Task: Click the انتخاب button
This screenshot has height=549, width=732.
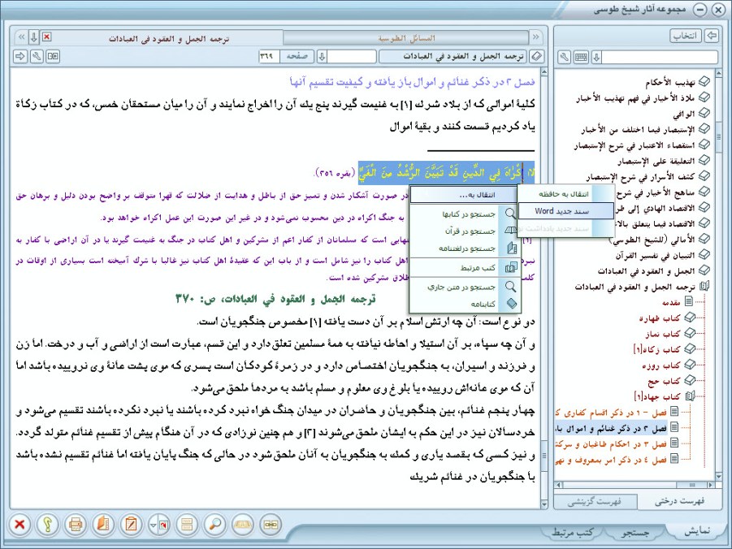Action: pyautogui.click(x=686, y=36)
